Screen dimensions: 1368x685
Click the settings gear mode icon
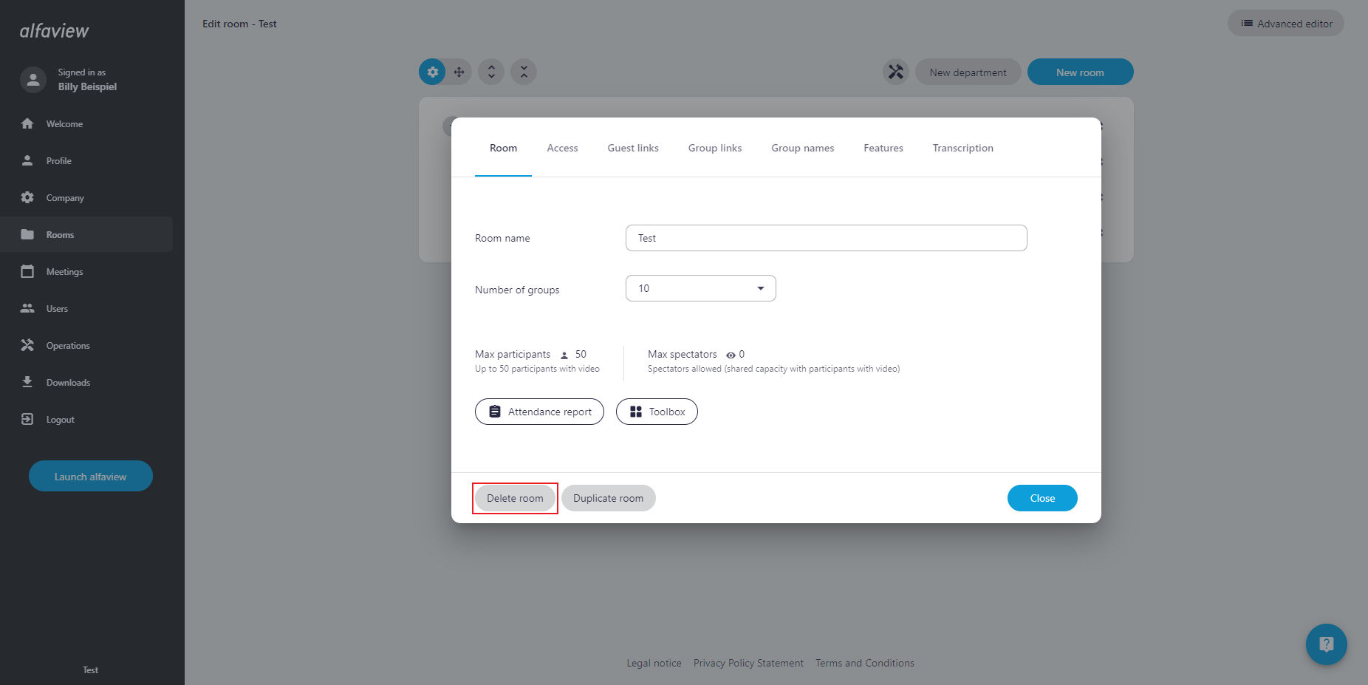[433, 72]
